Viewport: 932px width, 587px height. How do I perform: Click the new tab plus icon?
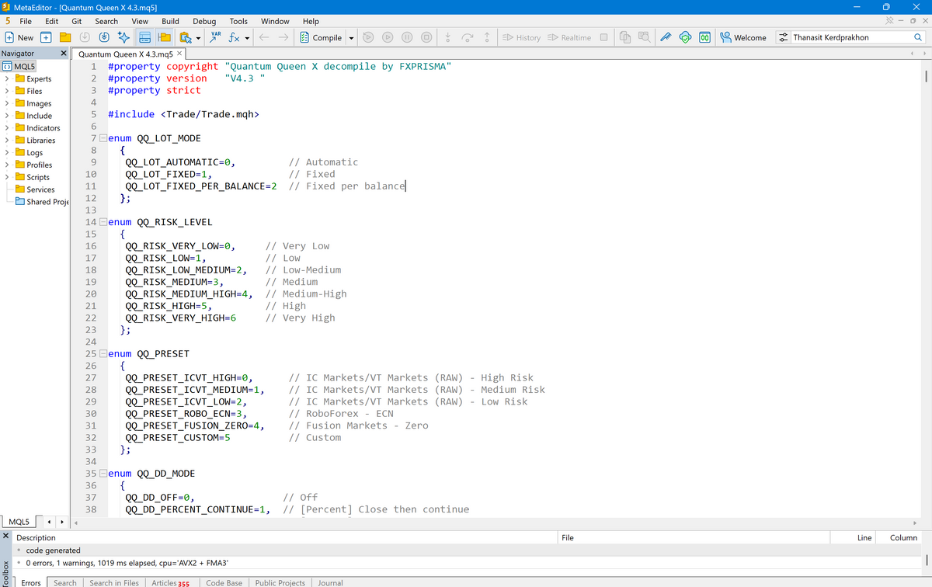point(46,37)
